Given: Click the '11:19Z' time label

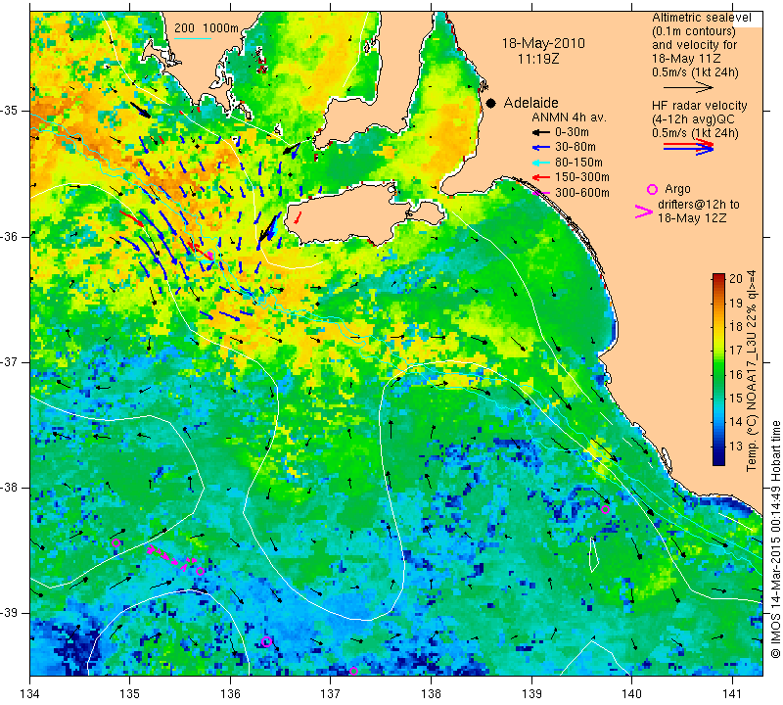Looking at the screenshot, I should click(x=538, y=59).
